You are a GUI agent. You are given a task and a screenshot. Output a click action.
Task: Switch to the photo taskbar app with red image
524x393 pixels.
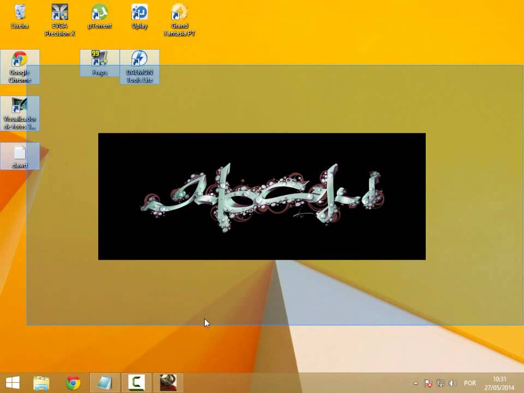tap(168, 383)
